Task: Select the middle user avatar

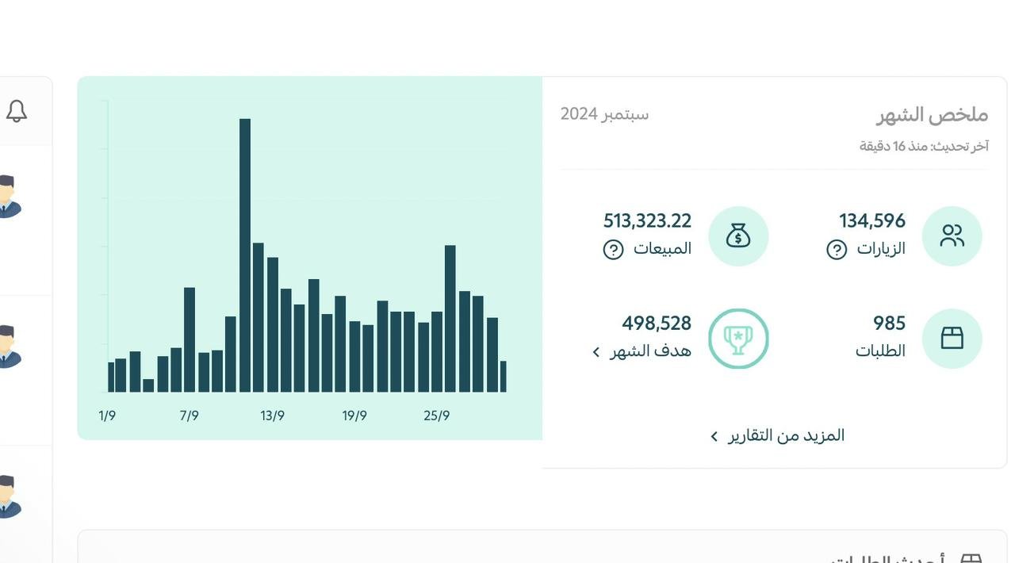Action: pos(8,347)
